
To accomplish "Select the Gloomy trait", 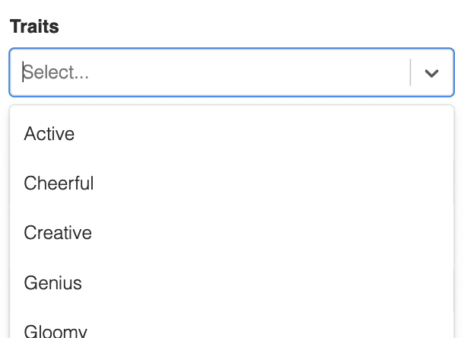I will pyautogui.click(x=56, y=330).
